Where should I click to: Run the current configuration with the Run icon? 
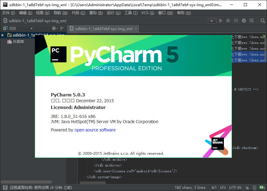pos(221,20)
